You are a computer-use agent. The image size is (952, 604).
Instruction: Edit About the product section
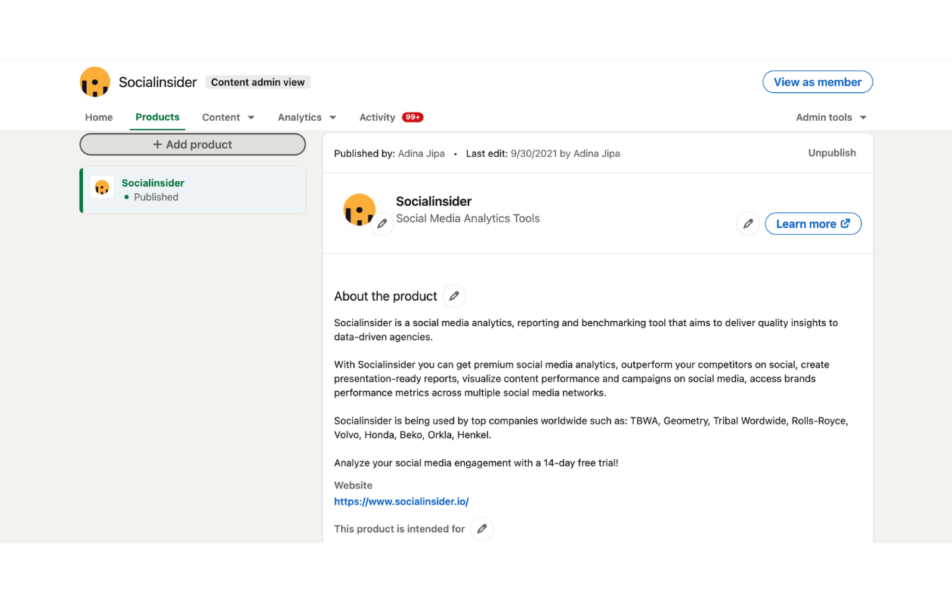click(454, 296)
